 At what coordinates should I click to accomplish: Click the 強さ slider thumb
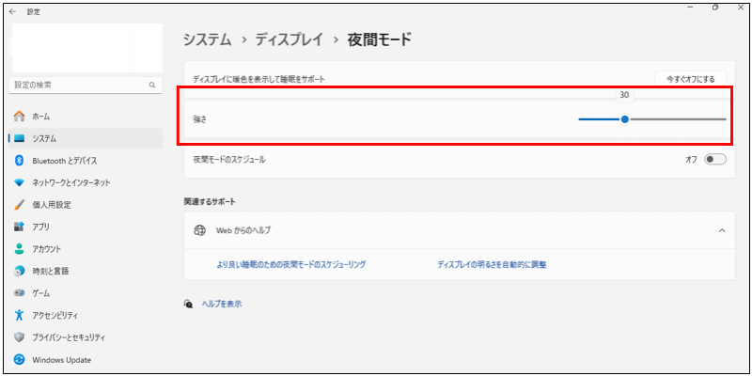624,119
